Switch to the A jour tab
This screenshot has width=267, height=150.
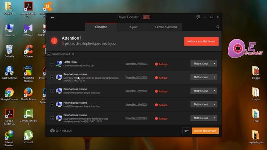(133, 27)
